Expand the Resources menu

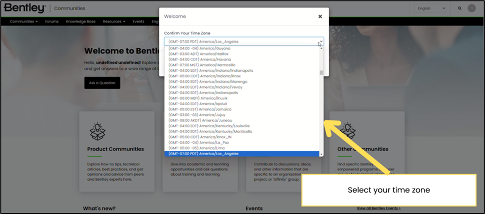click(x=114, y=21)
